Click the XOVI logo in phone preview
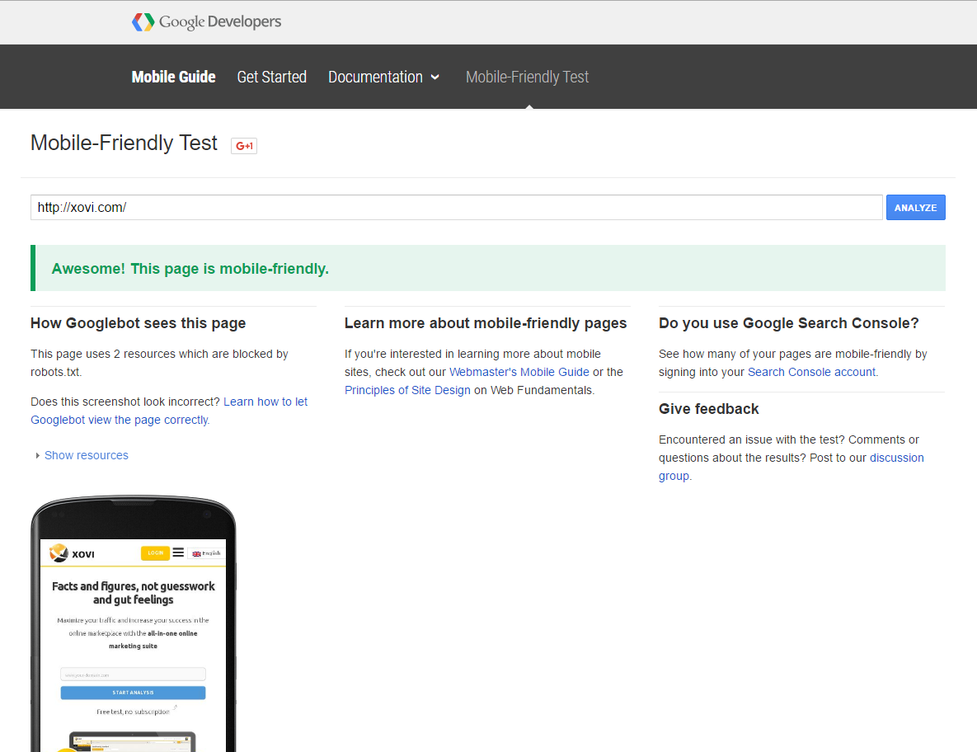Screen dimensions: 977x752 [x=73, y=553]
